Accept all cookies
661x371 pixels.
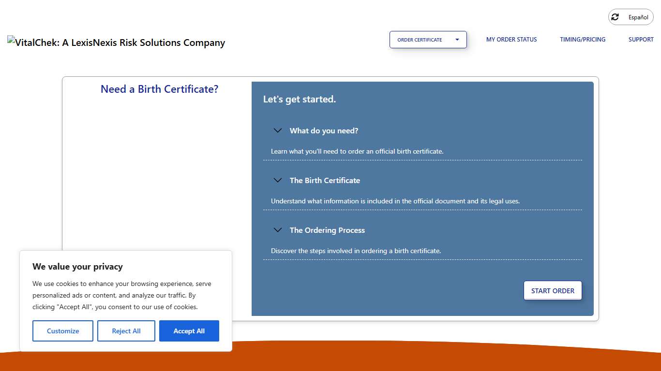tap(189, 331)
